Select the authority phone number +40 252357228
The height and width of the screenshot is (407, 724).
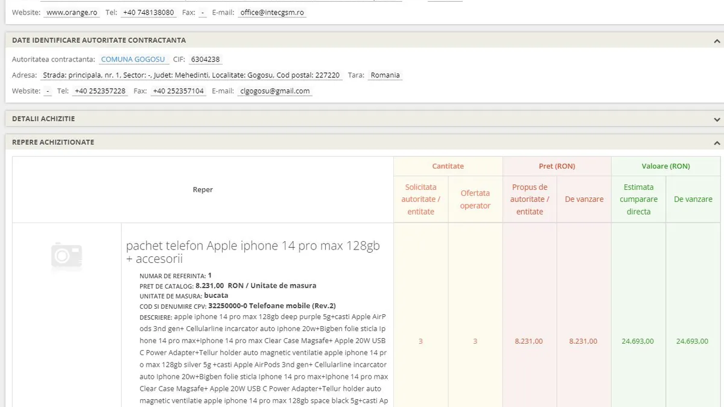click(100, 91)
